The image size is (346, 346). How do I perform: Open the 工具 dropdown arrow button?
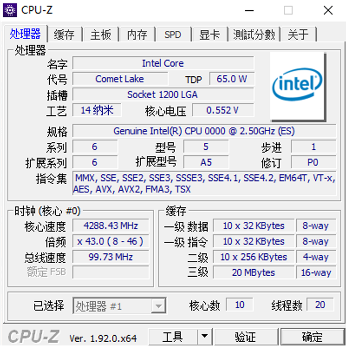click(204, 337)
